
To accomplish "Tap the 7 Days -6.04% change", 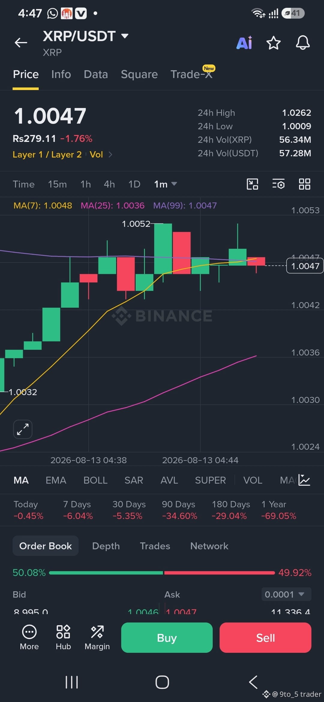I will point(78,510).
